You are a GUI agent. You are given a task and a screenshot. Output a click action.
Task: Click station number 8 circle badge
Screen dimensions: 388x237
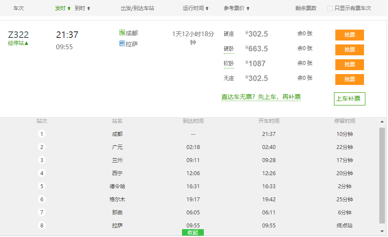point(42,226)
